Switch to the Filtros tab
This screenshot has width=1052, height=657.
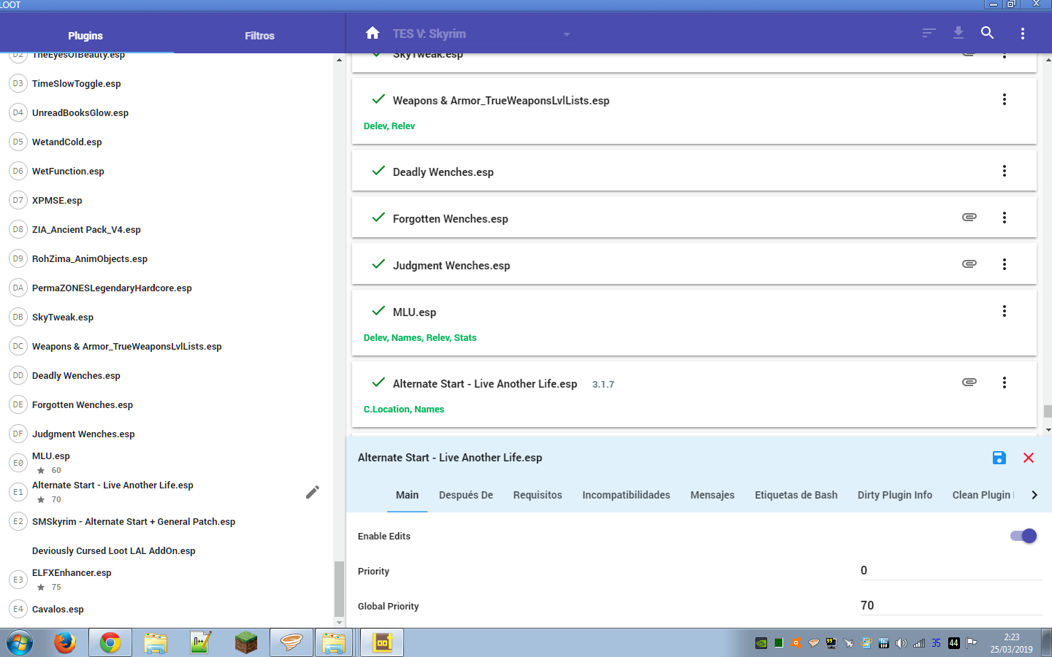pos(259,36)
